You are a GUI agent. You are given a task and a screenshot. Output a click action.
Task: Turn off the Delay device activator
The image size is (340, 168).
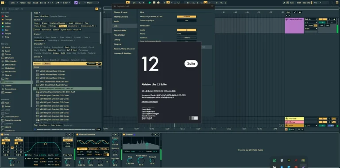pos(2,134)
